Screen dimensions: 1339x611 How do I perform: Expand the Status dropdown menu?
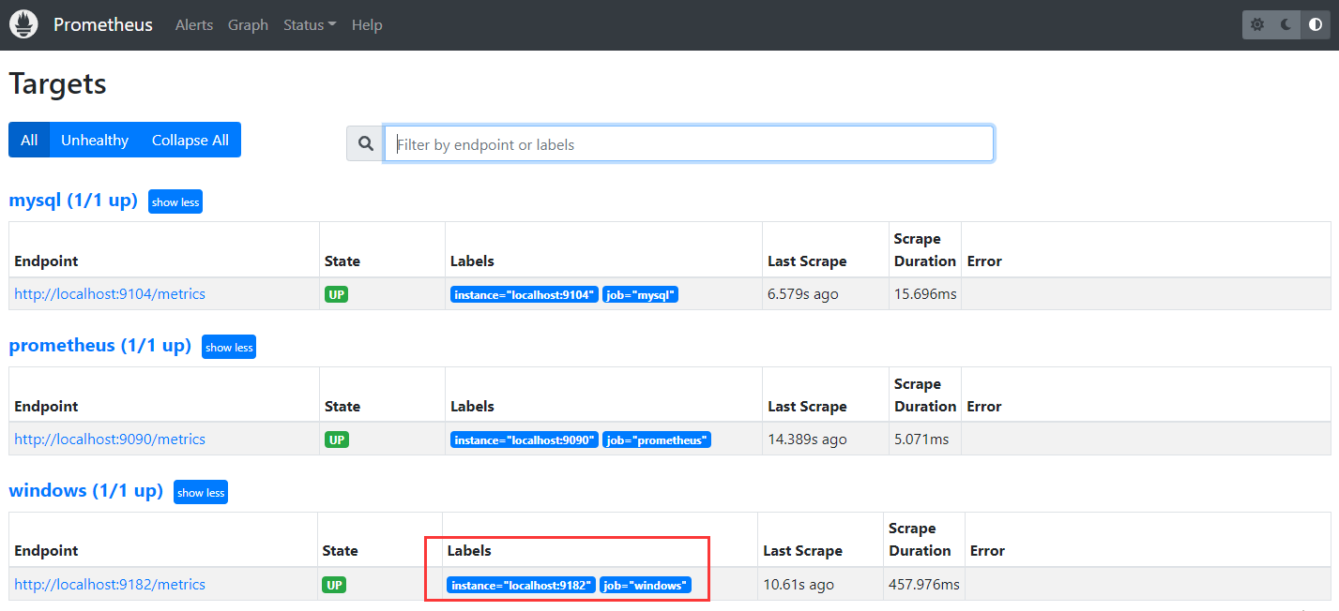coord(310,25)
